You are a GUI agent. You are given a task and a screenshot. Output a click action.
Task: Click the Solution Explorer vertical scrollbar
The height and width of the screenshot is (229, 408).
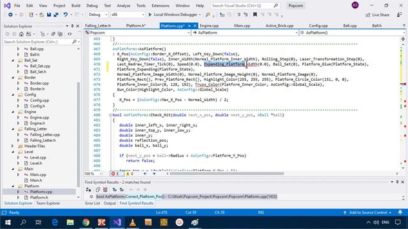point(78,134)
